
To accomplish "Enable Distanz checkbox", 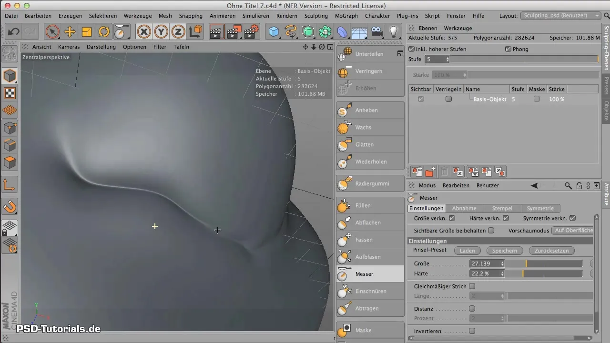I will point(472,309).
